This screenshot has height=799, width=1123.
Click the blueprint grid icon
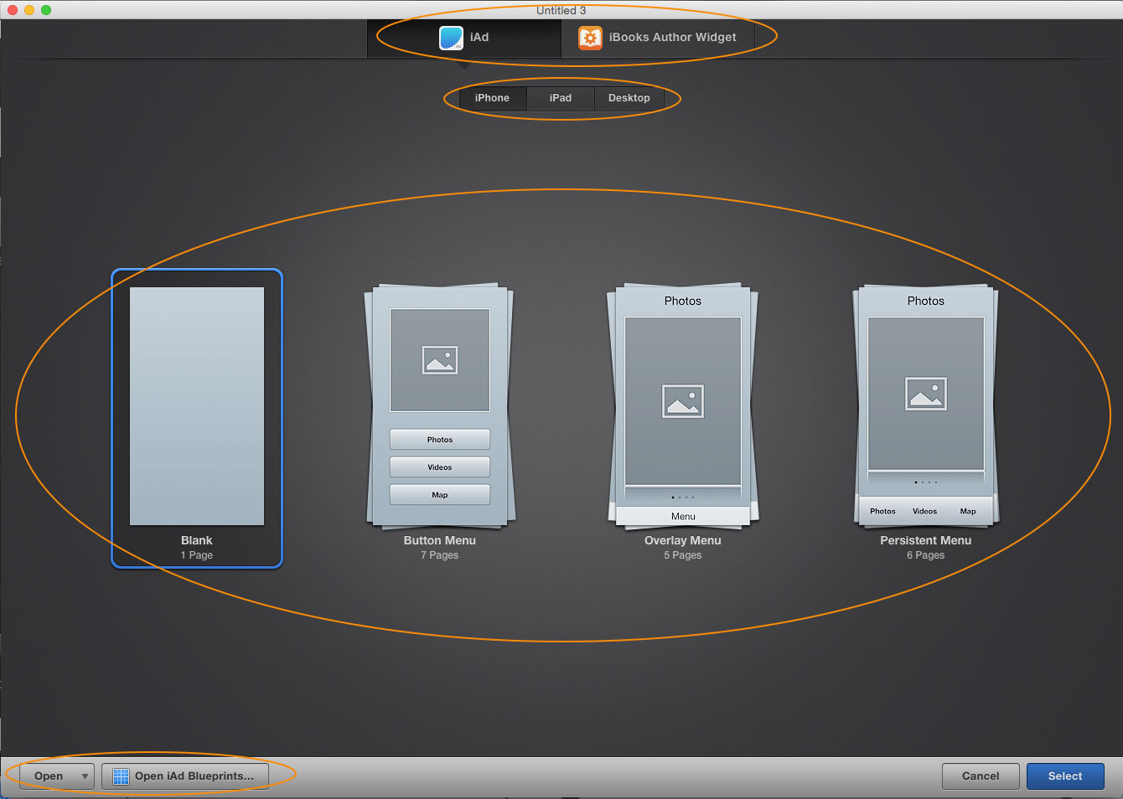(x=121, y=776)
